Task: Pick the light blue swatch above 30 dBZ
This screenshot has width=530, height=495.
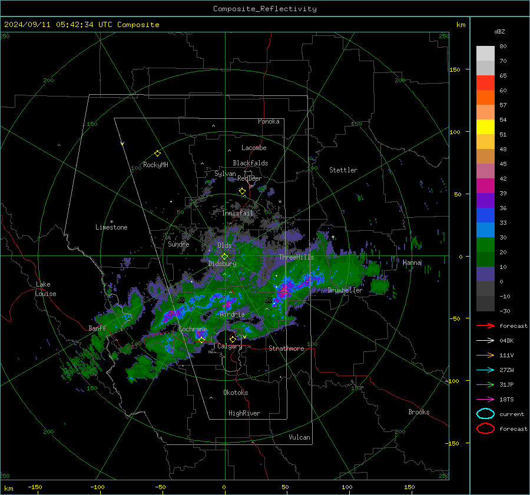Action: point(485,230)
